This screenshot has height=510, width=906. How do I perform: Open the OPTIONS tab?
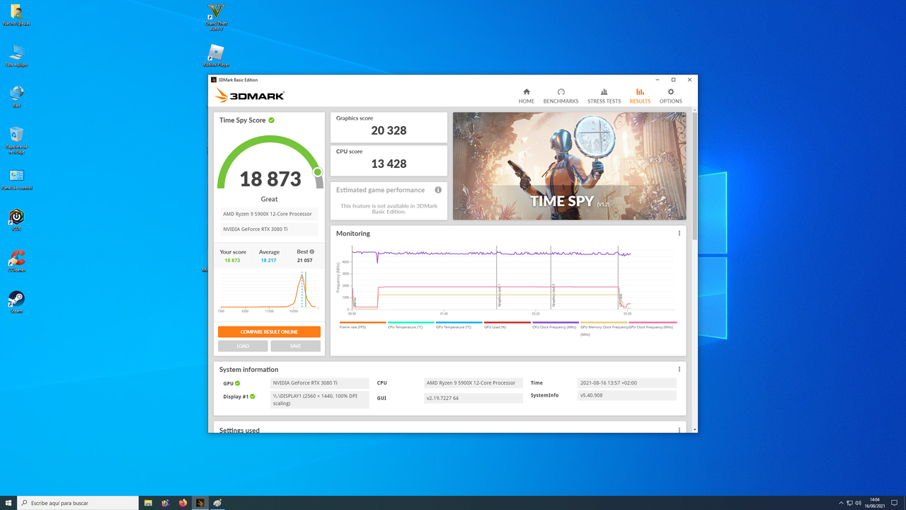(x=670, y=96)
